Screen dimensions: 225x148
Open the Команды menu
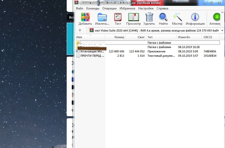point(93,8)
